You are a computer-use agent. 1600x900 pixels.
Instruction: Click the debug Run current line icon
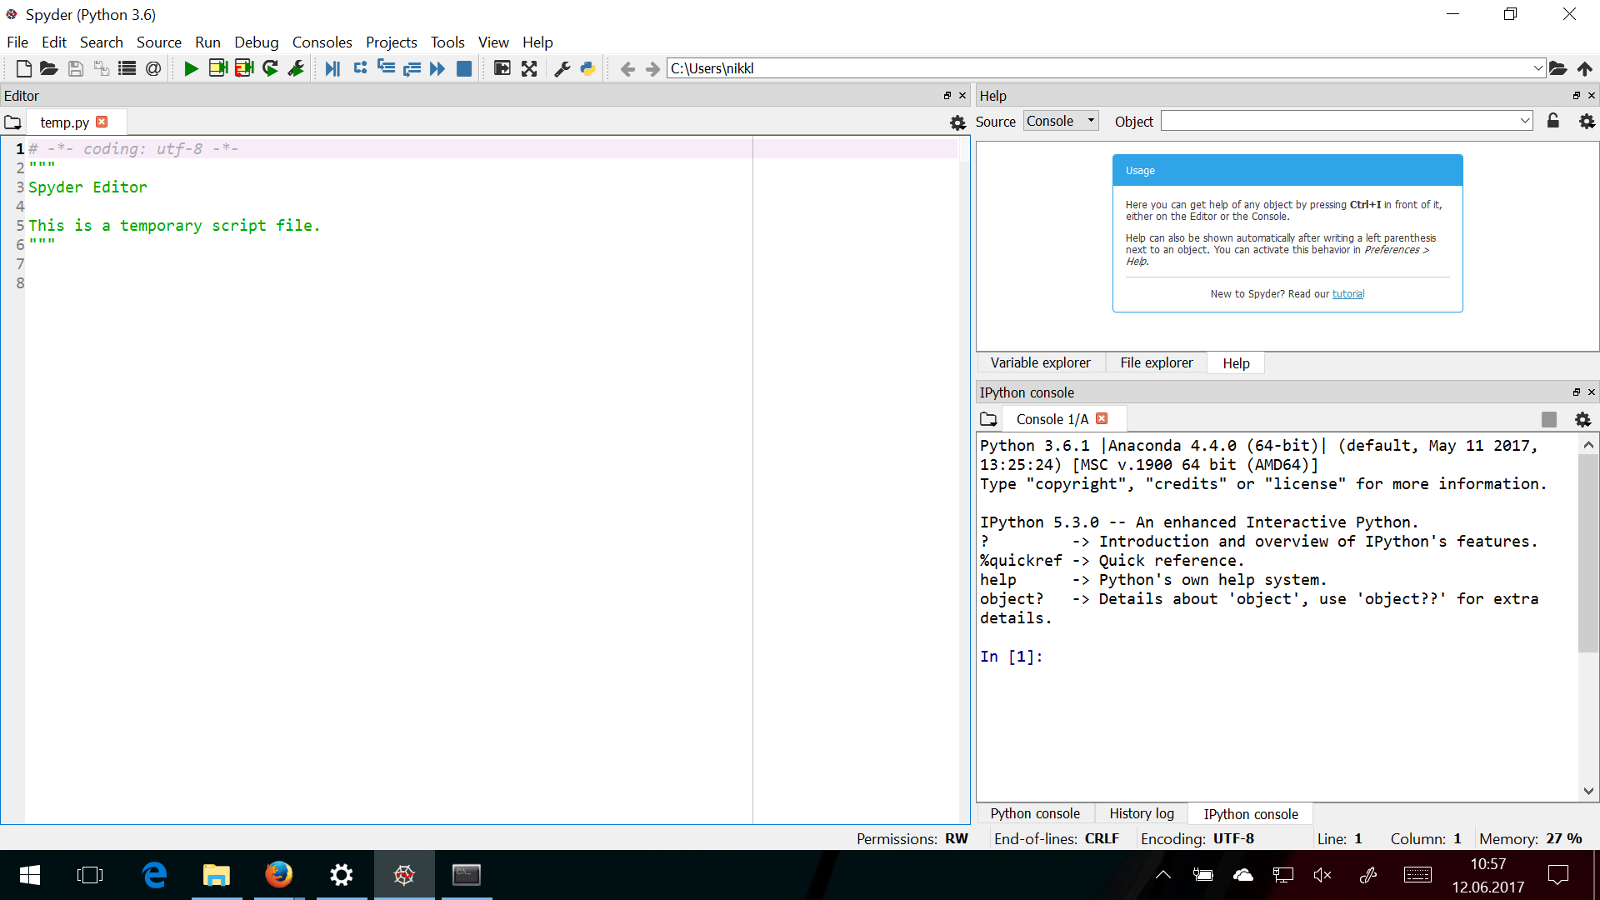click(360, 68)
